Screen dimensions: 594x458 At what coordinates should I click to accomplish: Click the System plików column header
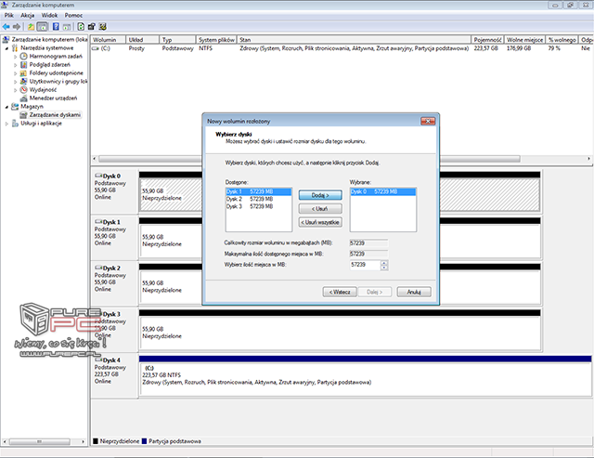click(x=216, y=39)
